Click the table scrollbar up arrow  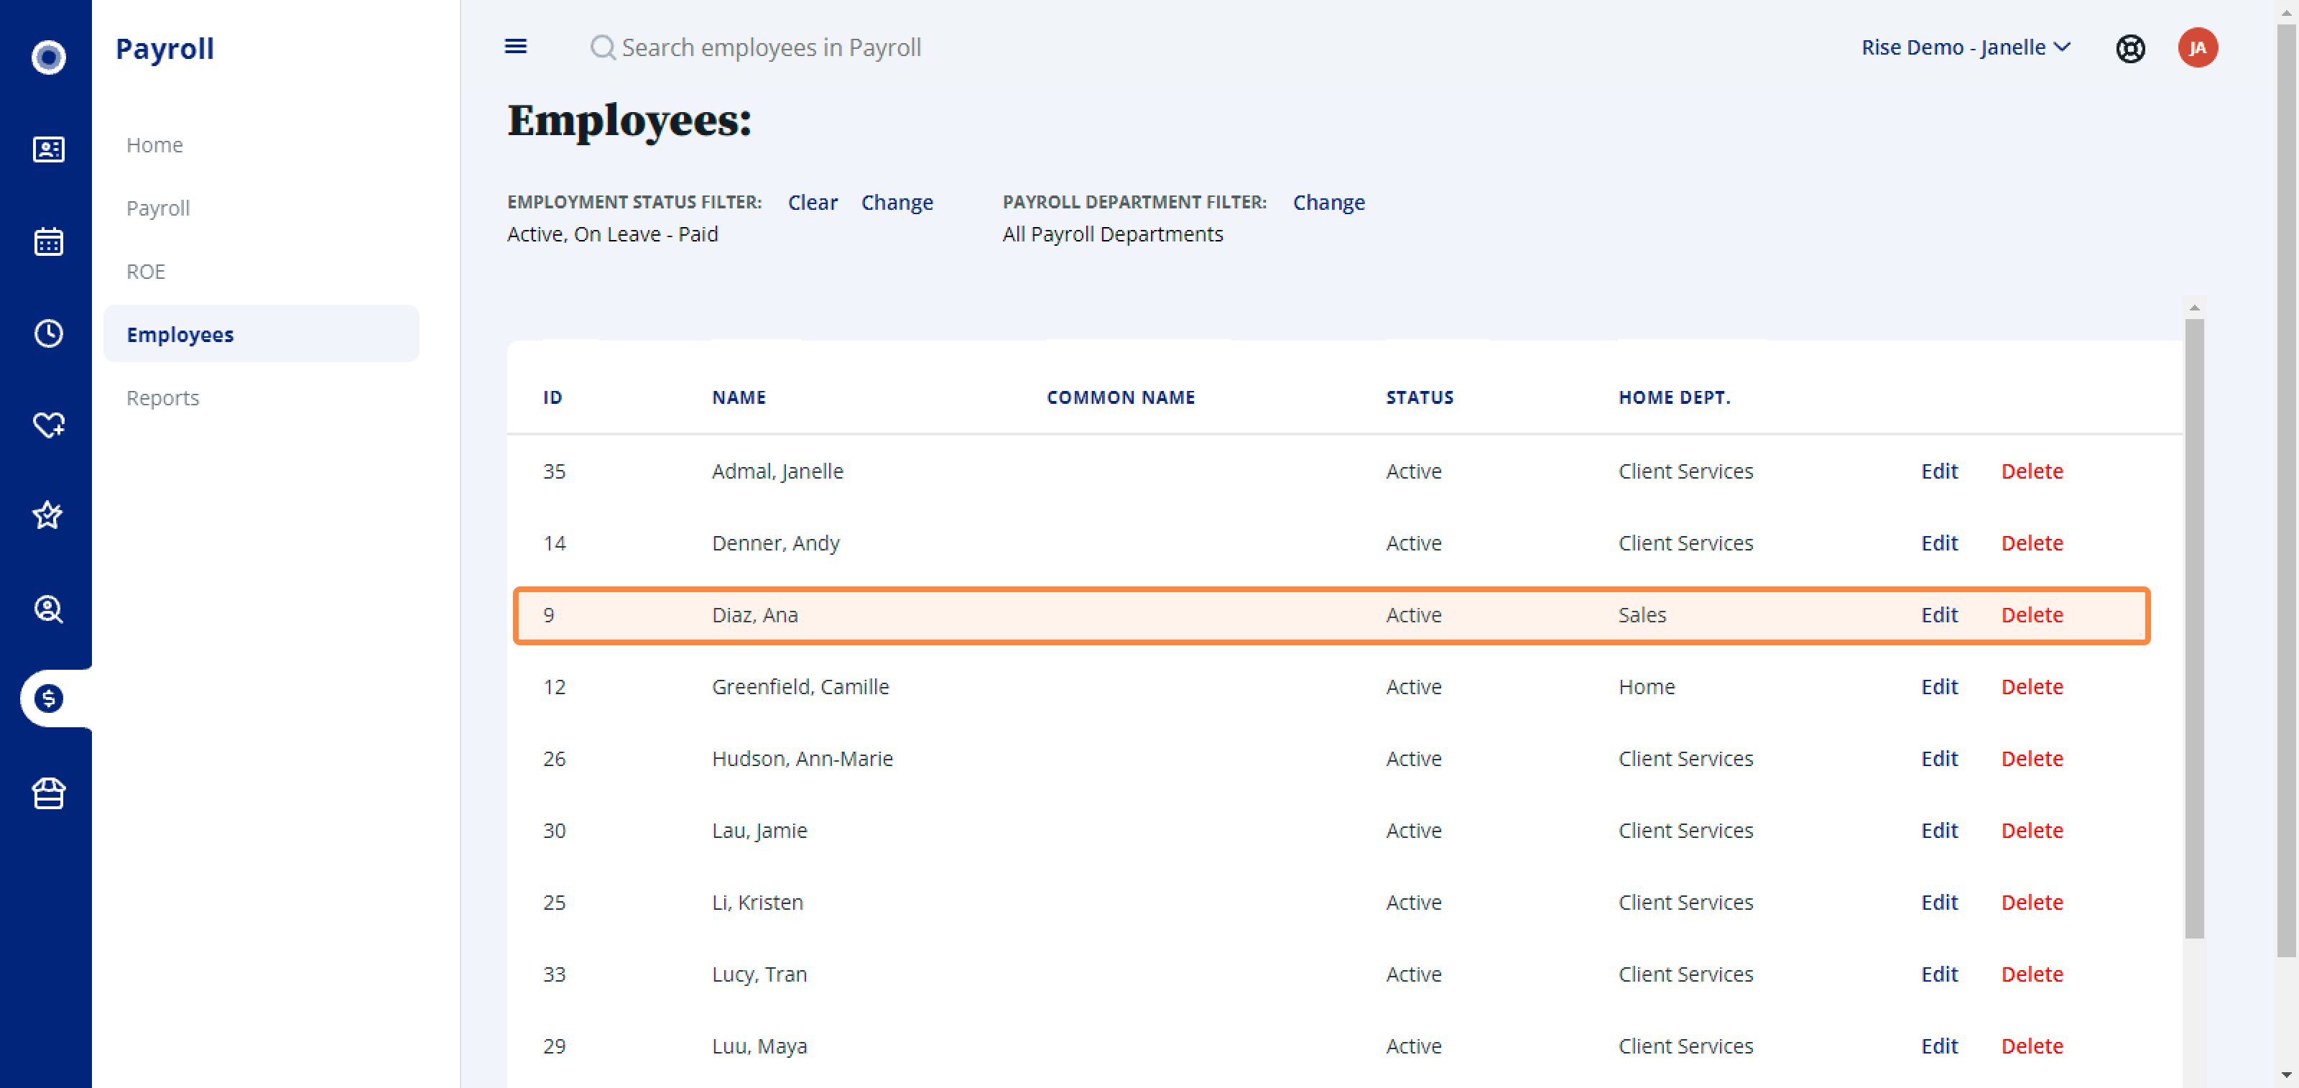point(2195,308)
